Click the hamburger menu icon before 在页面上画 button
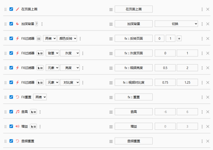 (111, 9)
